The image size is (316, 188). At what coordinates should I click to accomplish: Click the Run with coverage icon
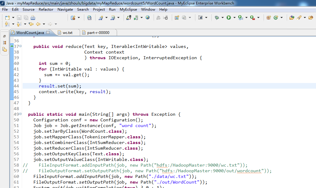click(x=240, y=18)
